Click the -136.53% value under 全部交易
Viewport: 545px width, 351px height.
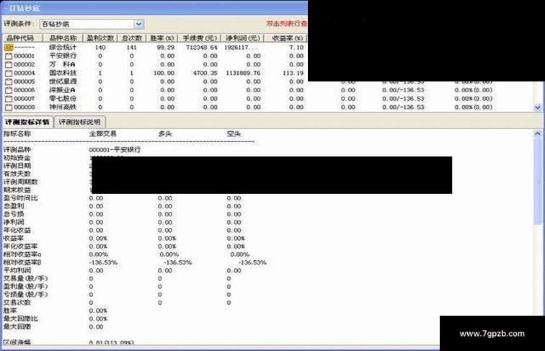tap(103, 262)
